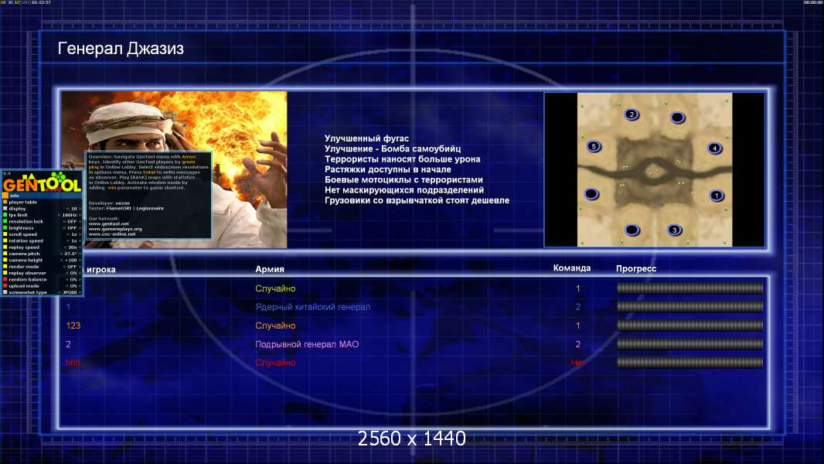Select the camera height menu entry label
Screen dimensions: 824x464
click(x=26, y=260)
